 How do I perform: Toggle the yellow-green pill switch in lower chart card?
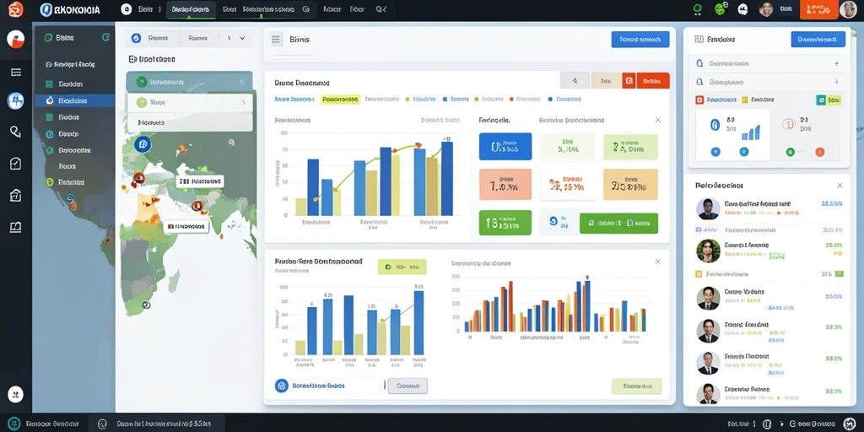402,267
